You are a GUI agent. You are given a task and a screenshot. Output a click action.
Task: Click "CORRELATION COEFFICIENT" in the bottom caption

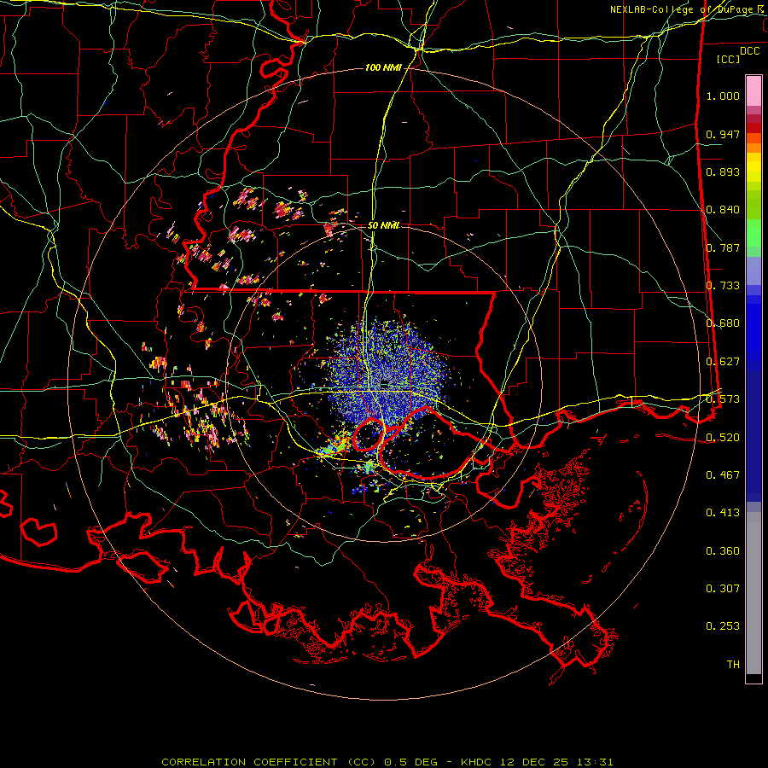point(249,762)
